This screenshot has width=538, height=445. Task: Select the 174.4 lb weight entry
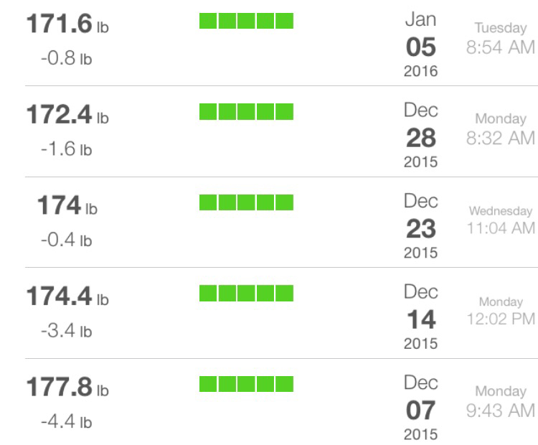[x=67, y=296]
